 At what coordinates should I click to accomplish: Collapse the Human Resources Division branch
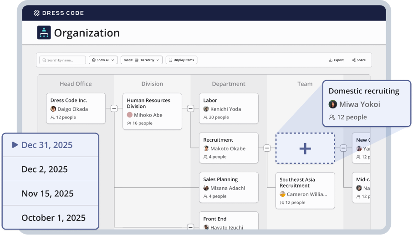[x=190, y=108]
